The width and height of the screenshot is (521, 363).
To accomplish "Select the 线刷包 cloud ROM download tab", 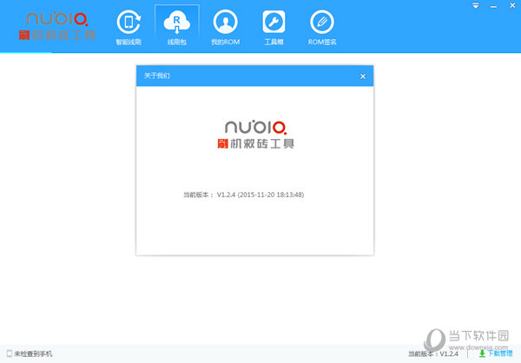I will click(x=177, y=28).
